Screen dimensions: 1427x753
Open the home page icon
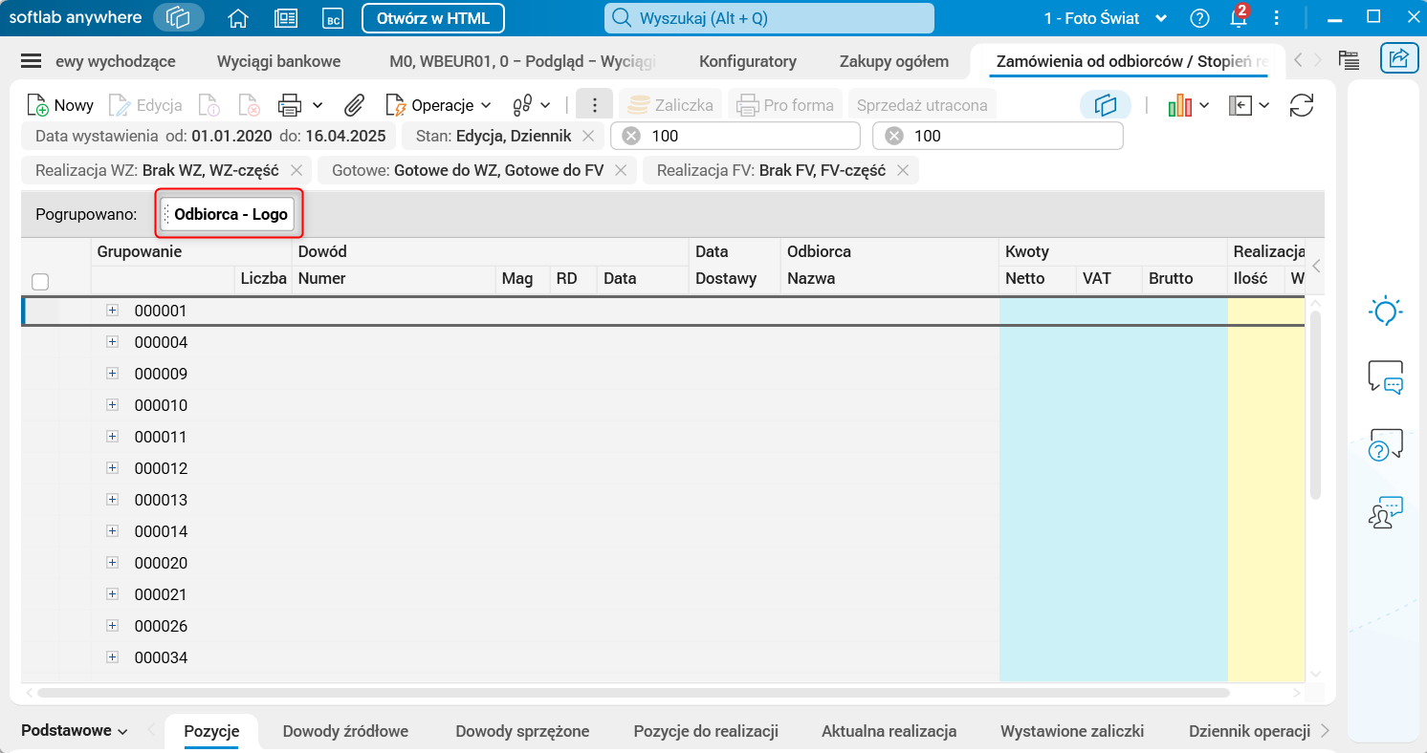coord(238,18)
